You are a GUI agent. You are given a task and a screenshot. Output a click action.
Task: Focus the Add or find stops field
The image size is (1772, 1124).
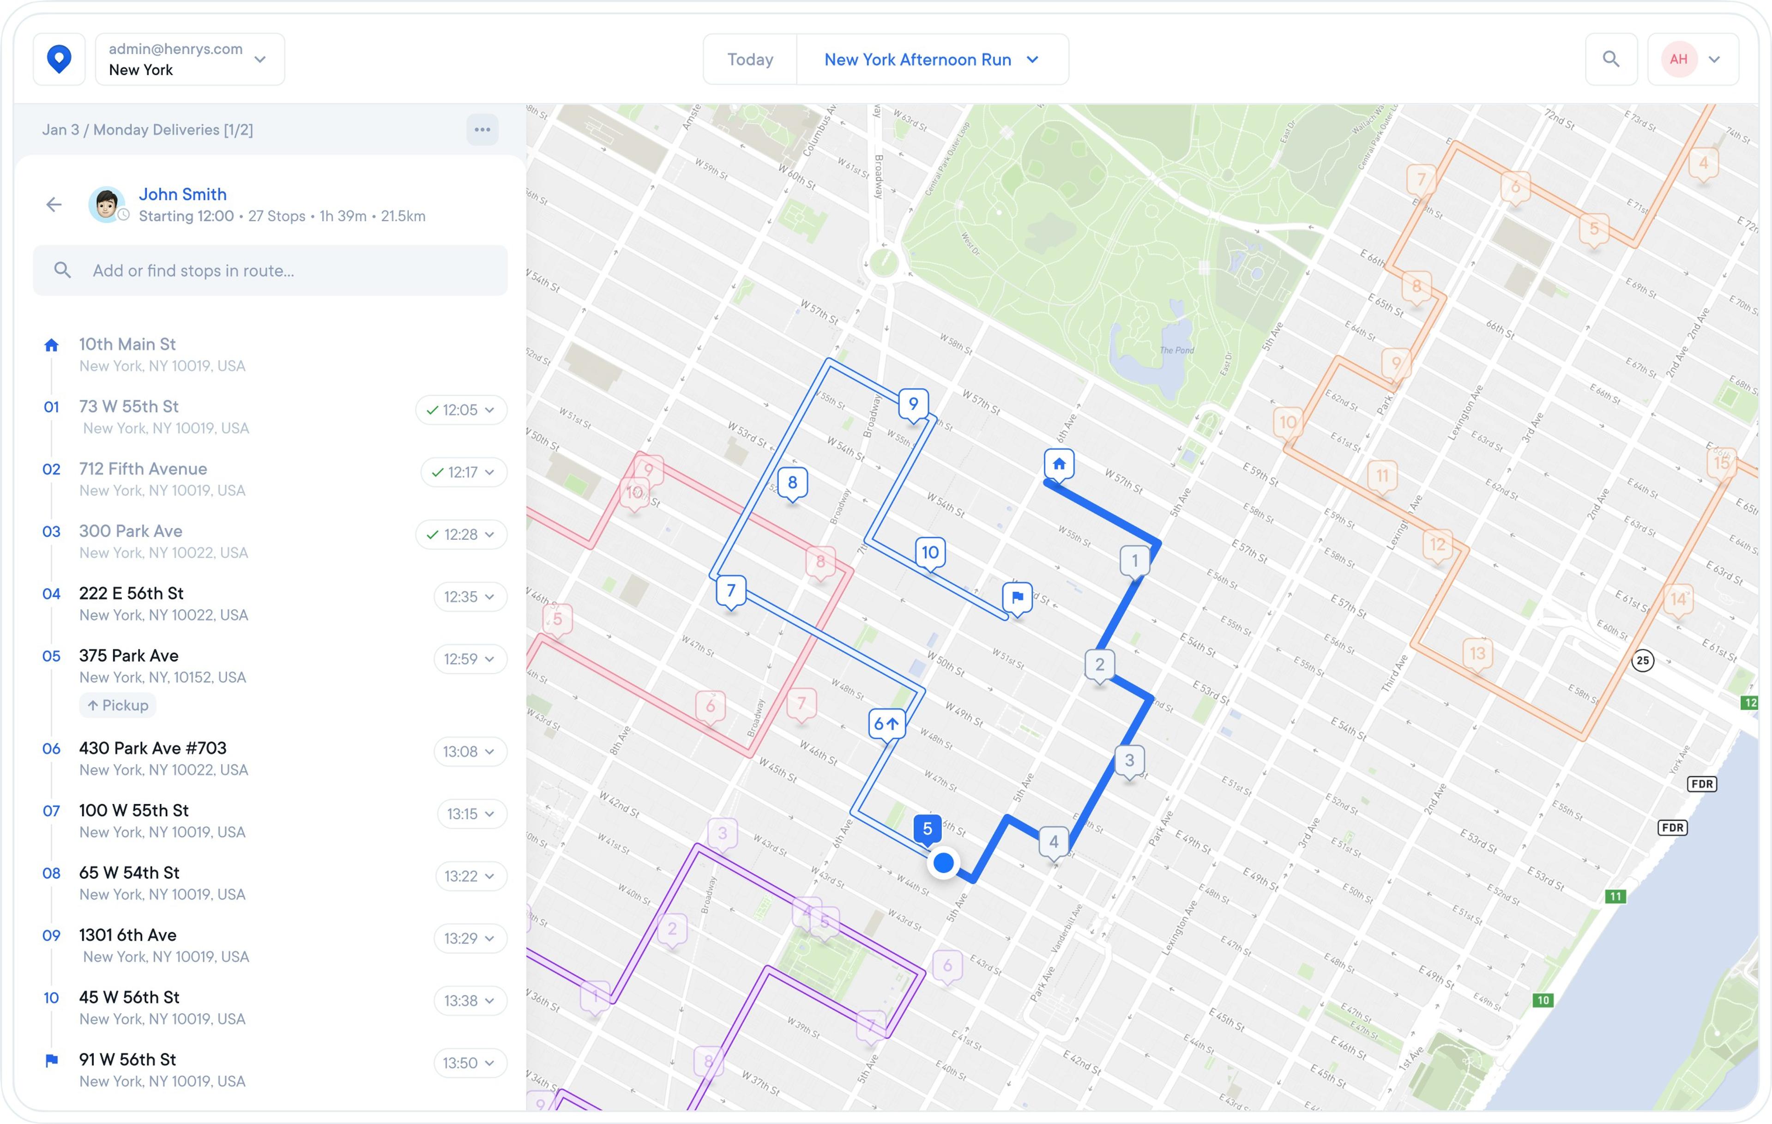coord(270,270)
